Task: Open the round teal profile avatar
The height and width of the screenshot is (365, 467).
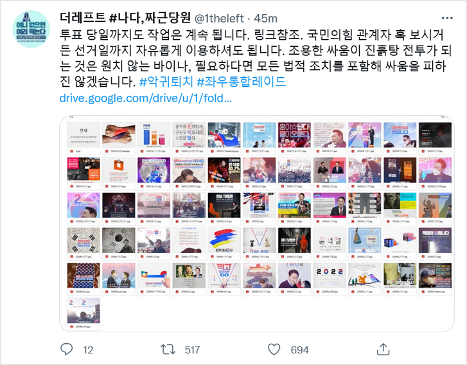Action: coord(31,29)
